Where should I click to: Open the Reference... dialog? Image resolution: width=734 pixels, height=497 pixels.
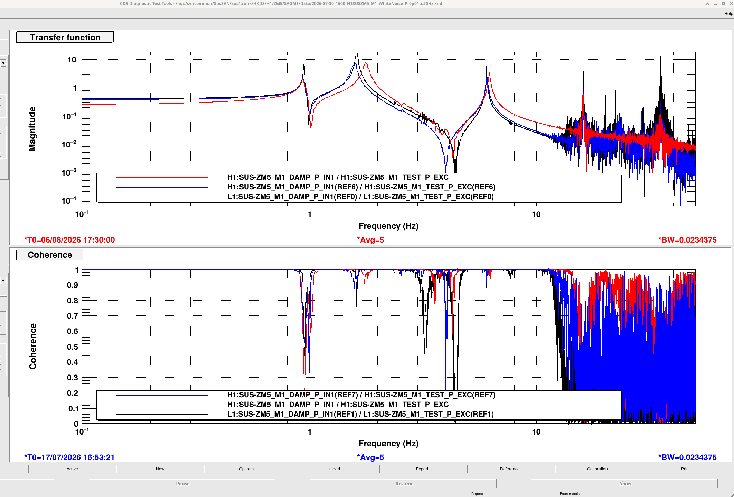511,469
